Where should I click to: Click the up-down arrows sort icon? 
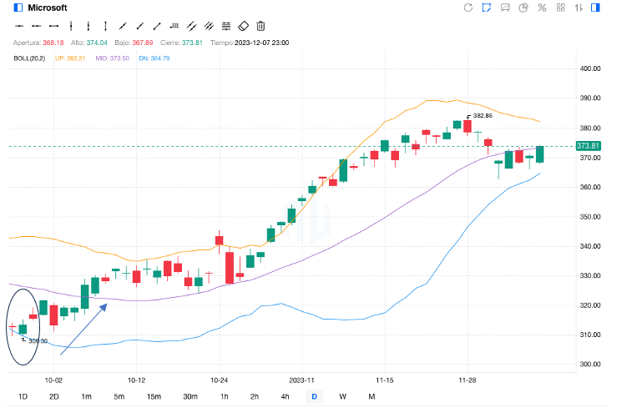[x=579, y=8]
